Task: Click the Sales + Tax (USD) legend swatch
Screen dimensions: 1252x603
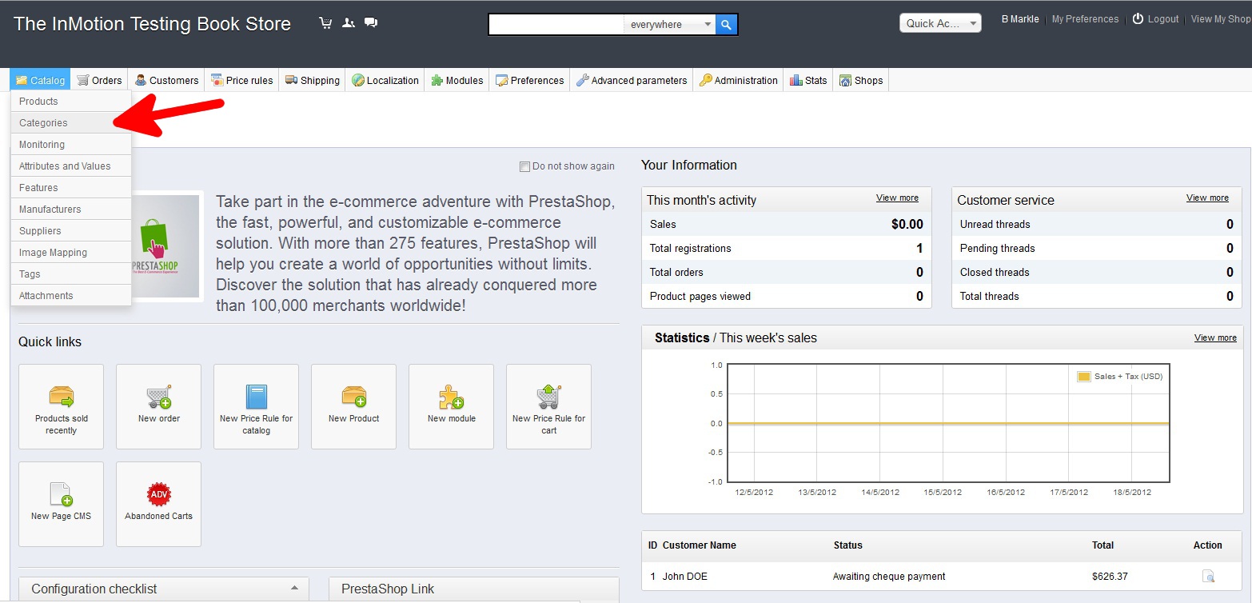Action: tap(1084, 377)
